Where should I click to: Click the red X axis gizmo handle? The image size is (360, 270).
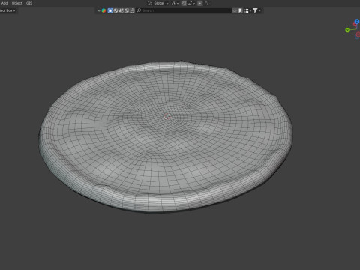pos(355,24)
